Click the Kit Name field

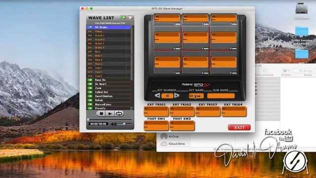tap(196, 95)
